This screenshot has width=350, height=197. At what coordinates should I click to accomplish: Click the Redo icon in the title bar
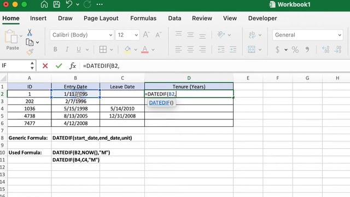[87, 4]
